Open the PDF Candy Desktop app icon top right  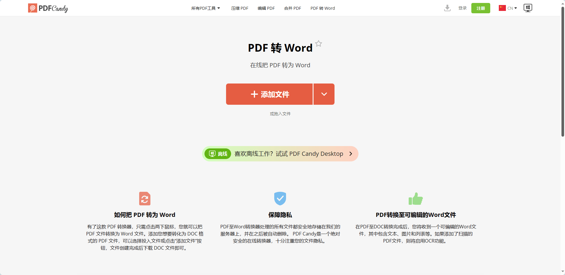[527, 8]
